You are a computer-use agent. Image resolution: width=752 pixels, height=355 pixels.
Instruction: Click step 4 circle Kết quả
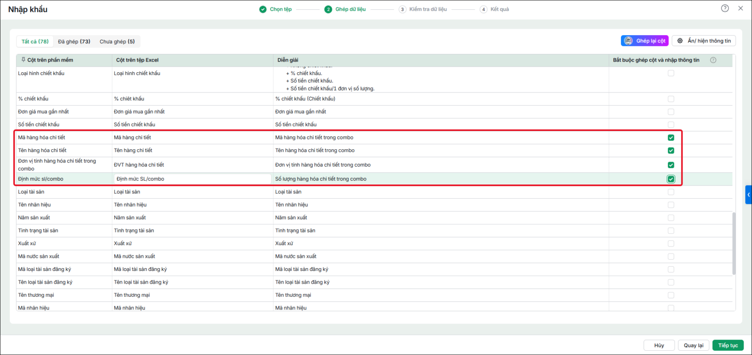[484, 9]
